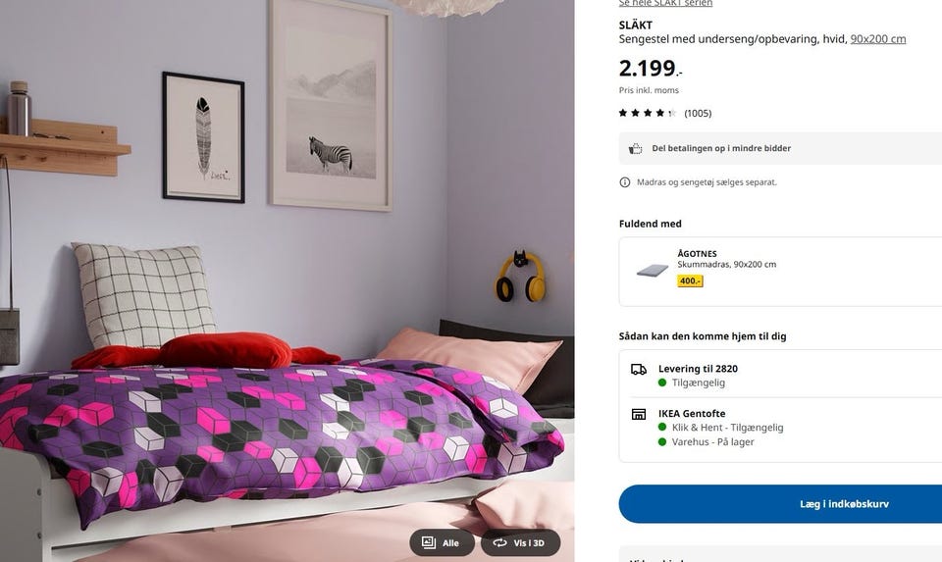Click the yellow 400.- price tag

pyautogui.click(x=690, y=281)
